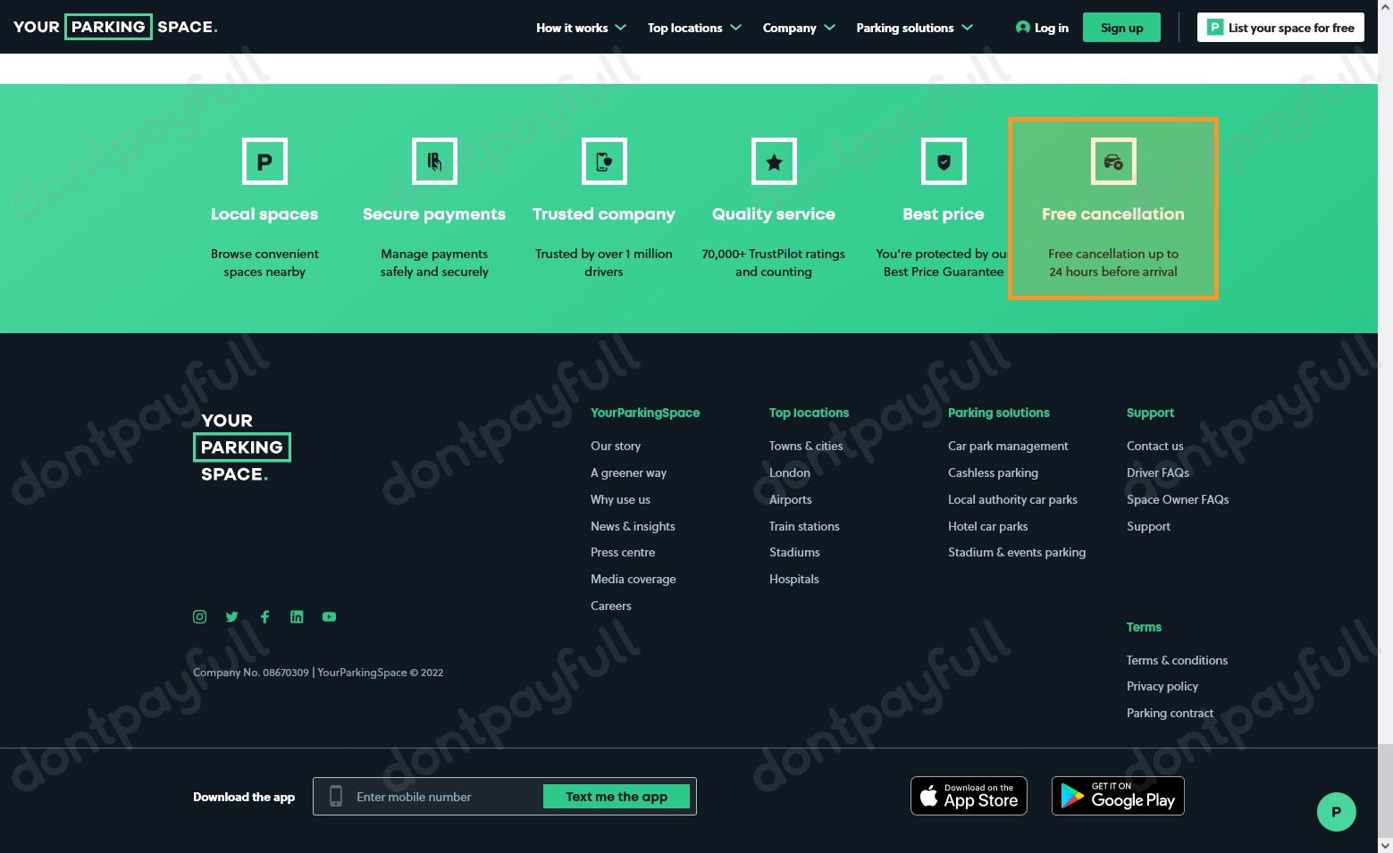Click the Local spaces P icon

pyautogui.click(x=264, y=162)
